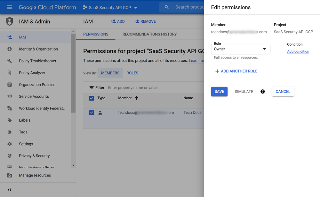Collapse the sidebar with the arrow icon
This screenshot has width=320, height=197.
click(9, 190)
